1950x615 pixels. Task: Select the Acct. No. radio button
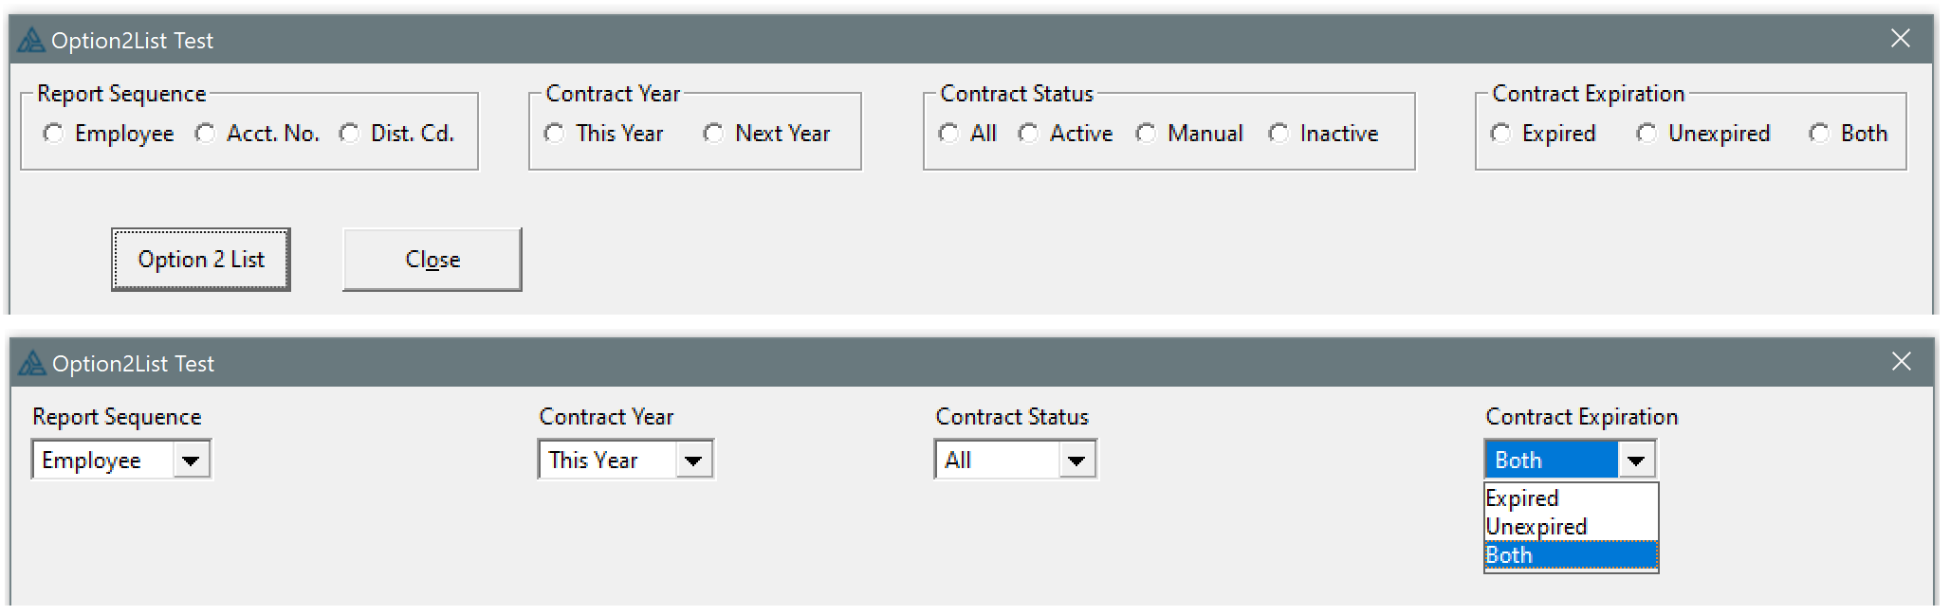[205, 134]
